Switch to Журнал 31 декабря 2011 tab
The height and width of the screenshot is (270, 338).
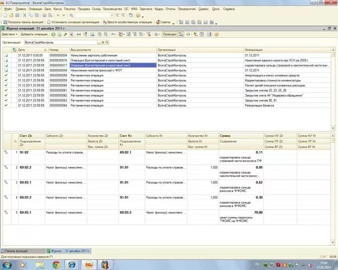pyautogui.click(x=69, y=251)
